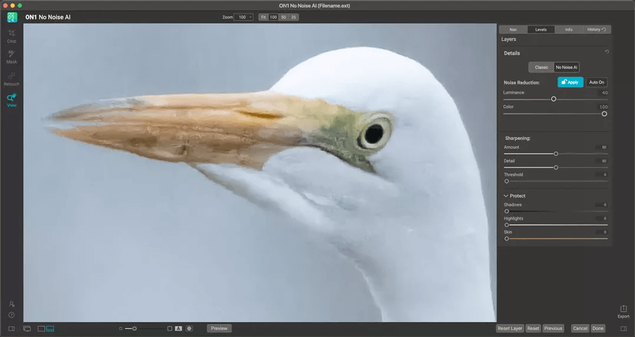Reset the Details pane with the undo arrow
The height and width of the screenshot is (337, 635).
click(x=607, y=52)
